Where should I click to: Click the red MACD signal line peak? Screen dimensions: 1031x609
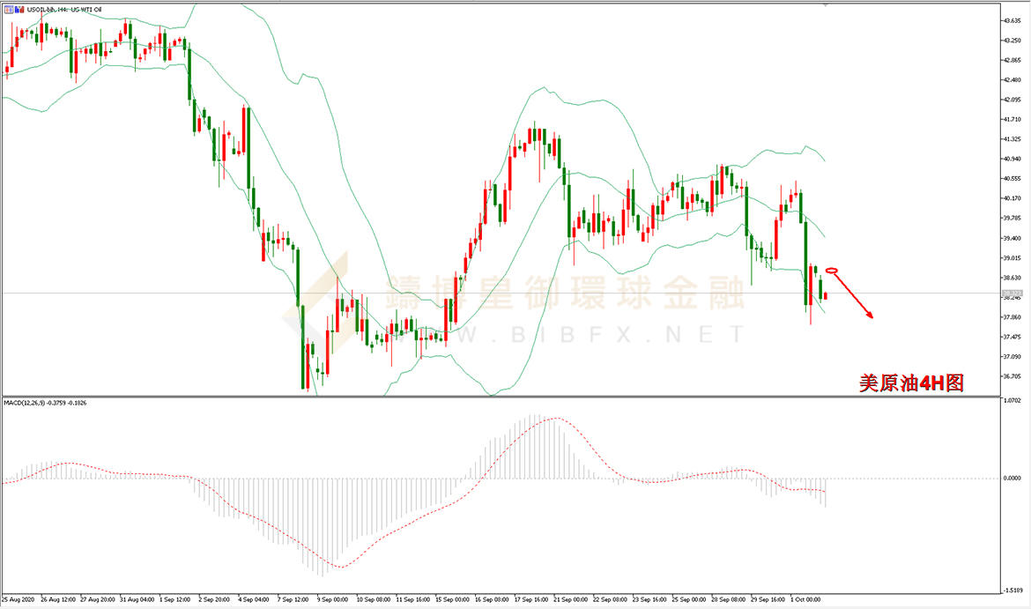[559, 418]
